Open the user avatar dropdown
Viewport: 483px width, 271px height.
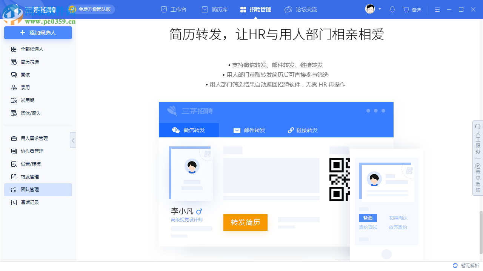[371, 9]
